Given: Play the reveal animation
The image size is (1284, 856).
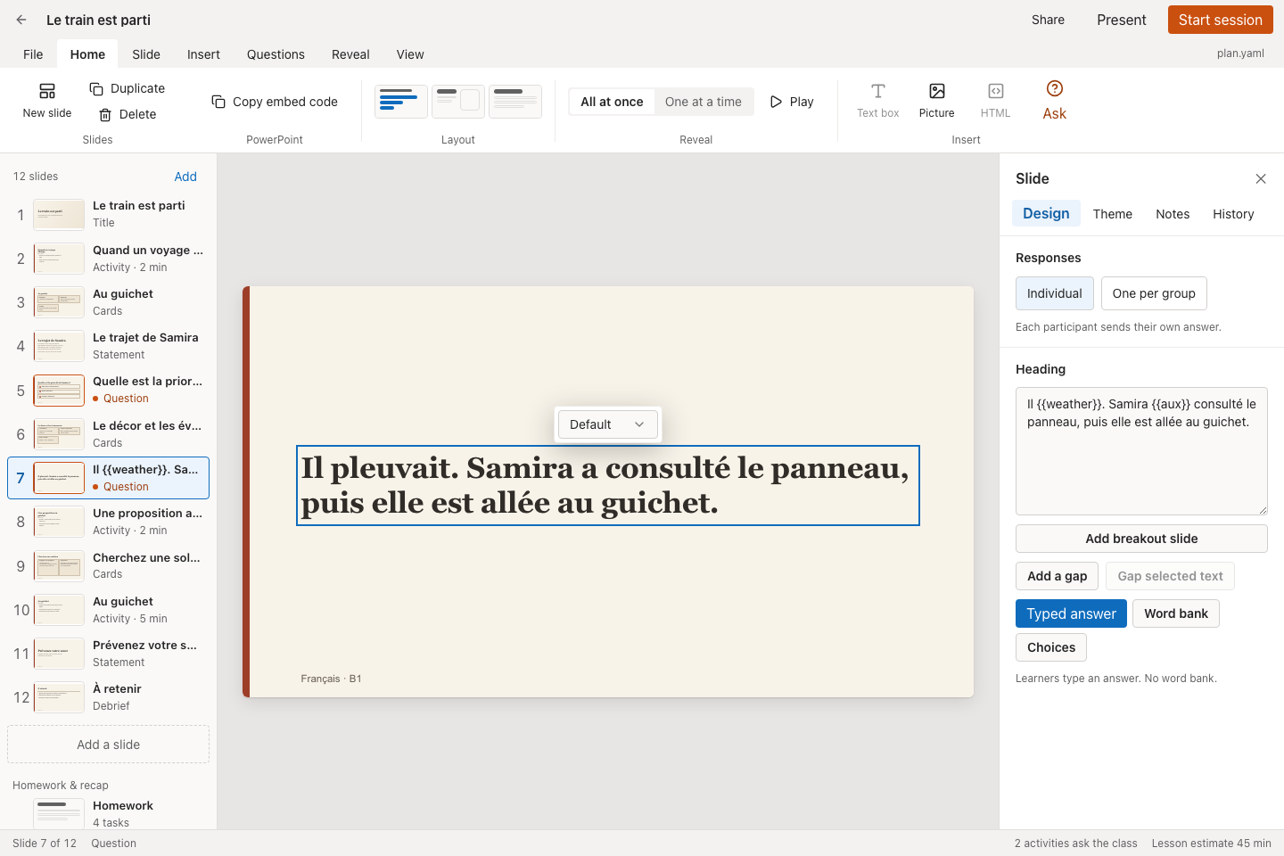Looking at the screenshot, I should click(792, 102).
